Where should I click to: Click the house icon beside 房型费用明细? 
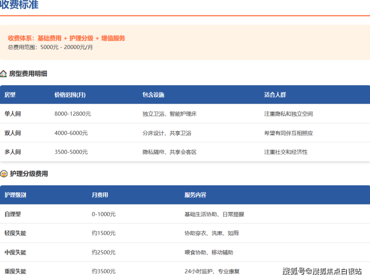coord(3,74)
